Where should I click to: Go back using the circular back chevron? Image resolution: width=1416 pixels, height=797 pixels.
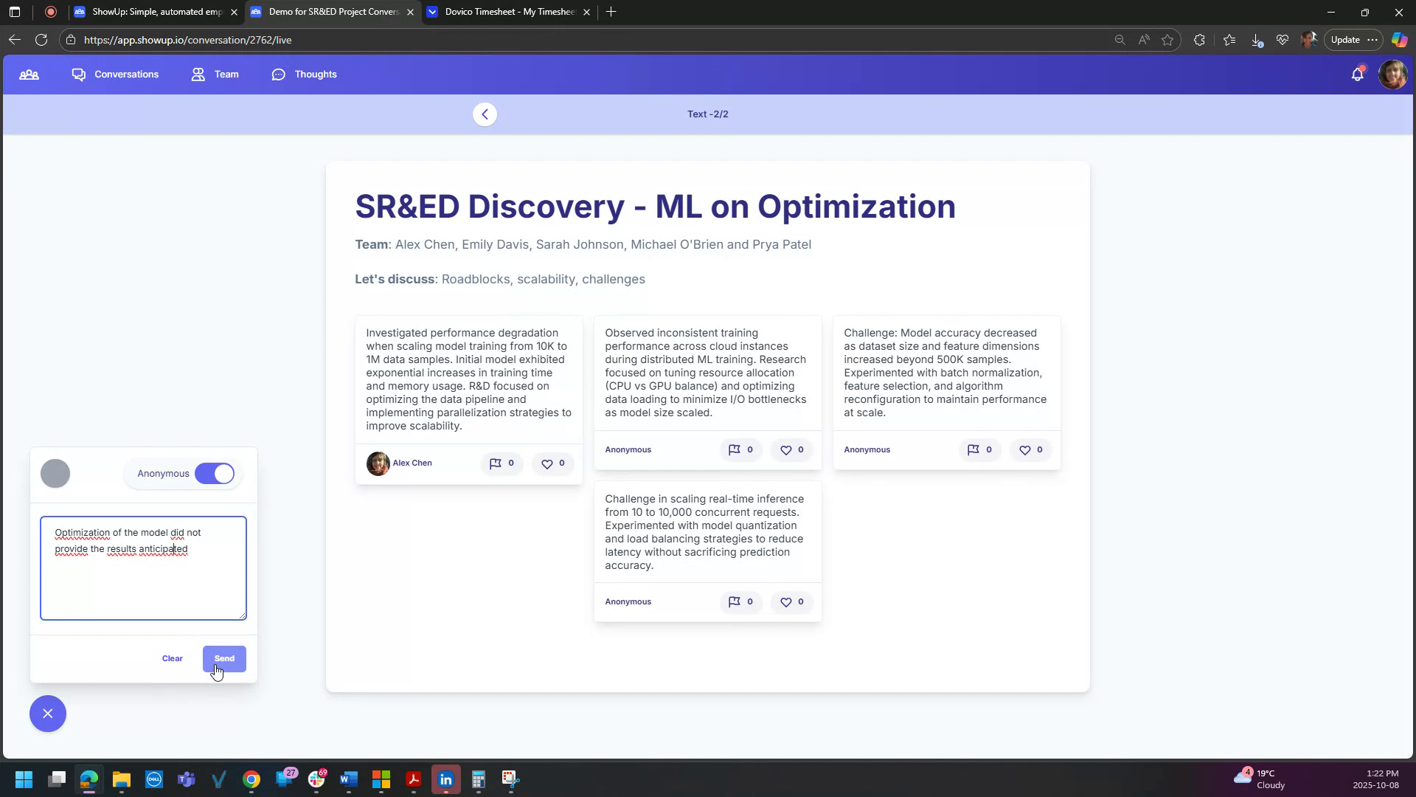pos(485,114)
